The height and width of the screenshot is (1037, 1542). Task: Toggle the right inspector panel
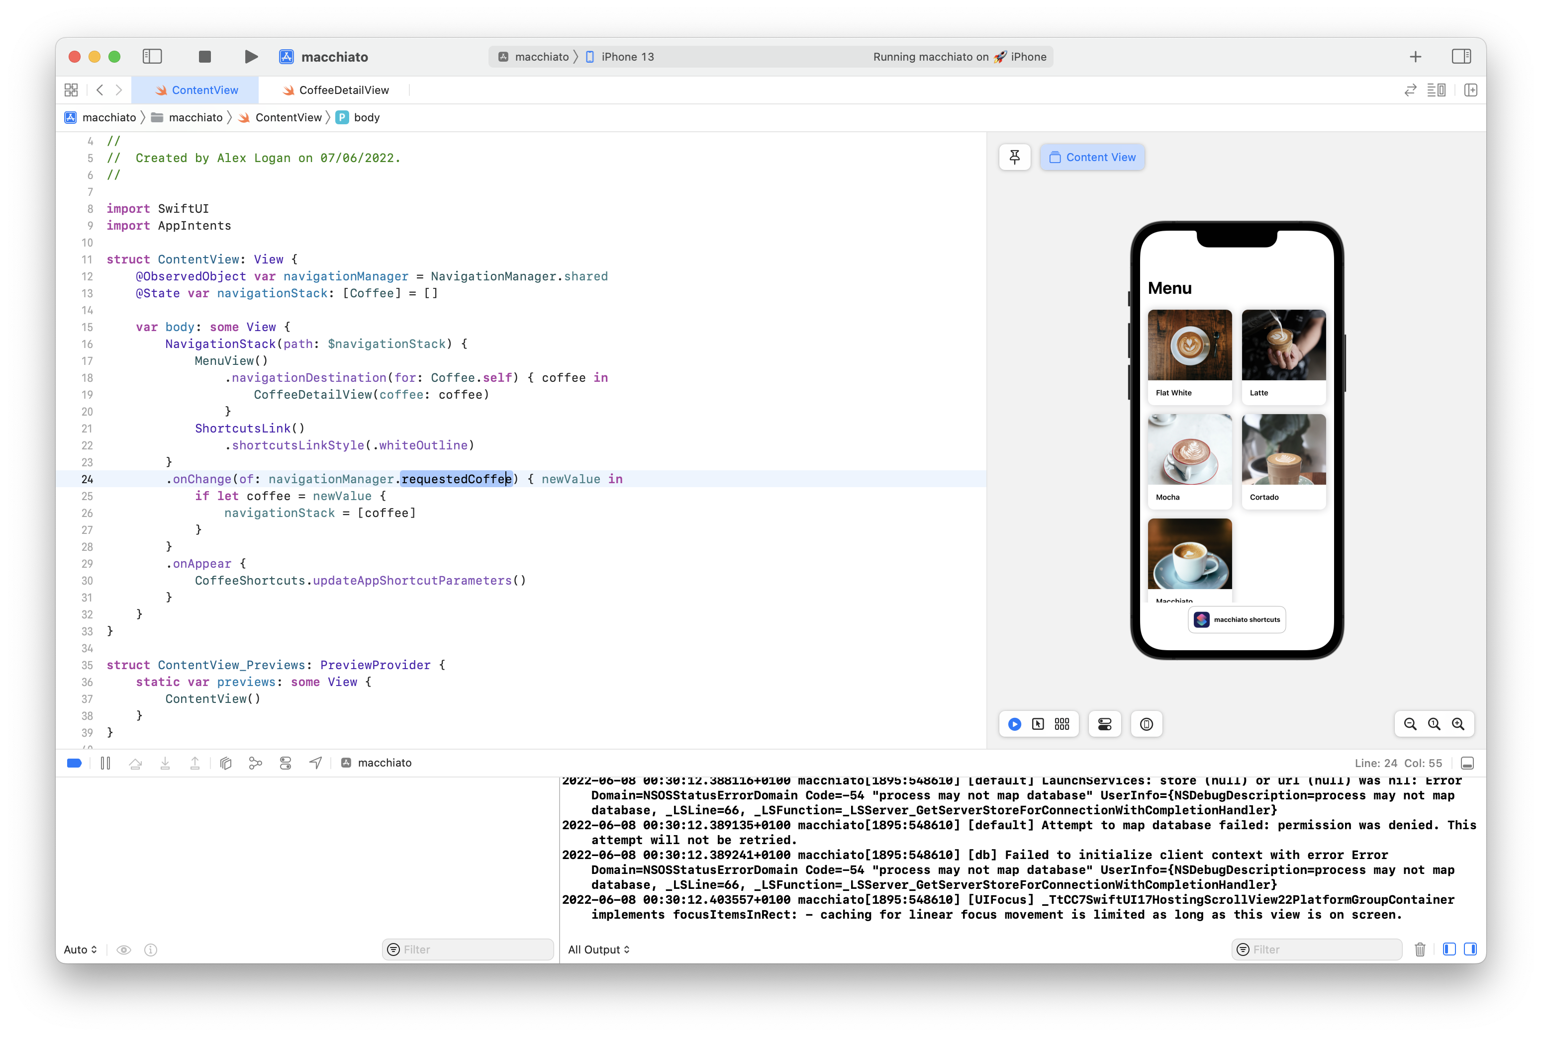tap(1461, 57)
